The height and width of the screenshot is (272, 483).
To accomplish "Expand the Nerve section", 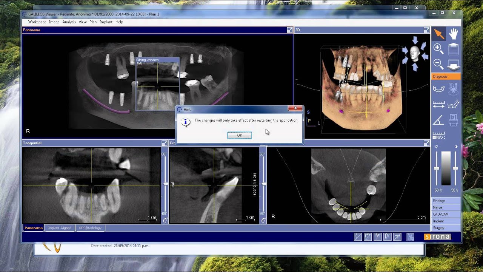I will click(446, 207).
